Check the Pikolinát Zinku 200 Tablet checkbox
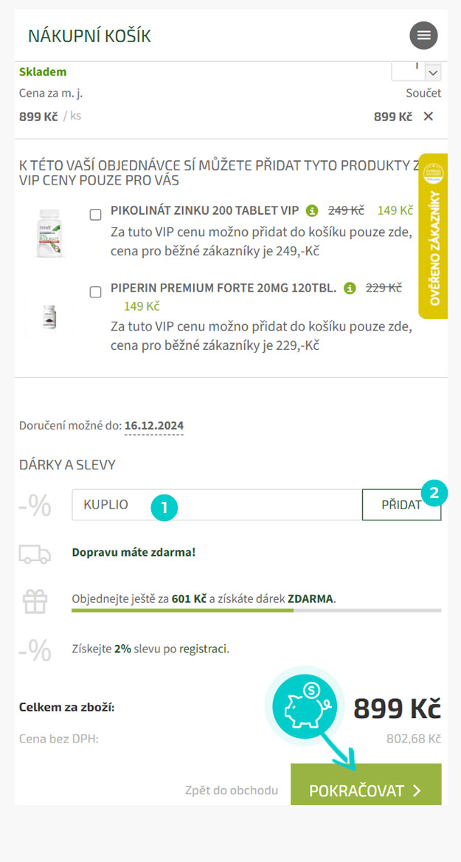 95,215
